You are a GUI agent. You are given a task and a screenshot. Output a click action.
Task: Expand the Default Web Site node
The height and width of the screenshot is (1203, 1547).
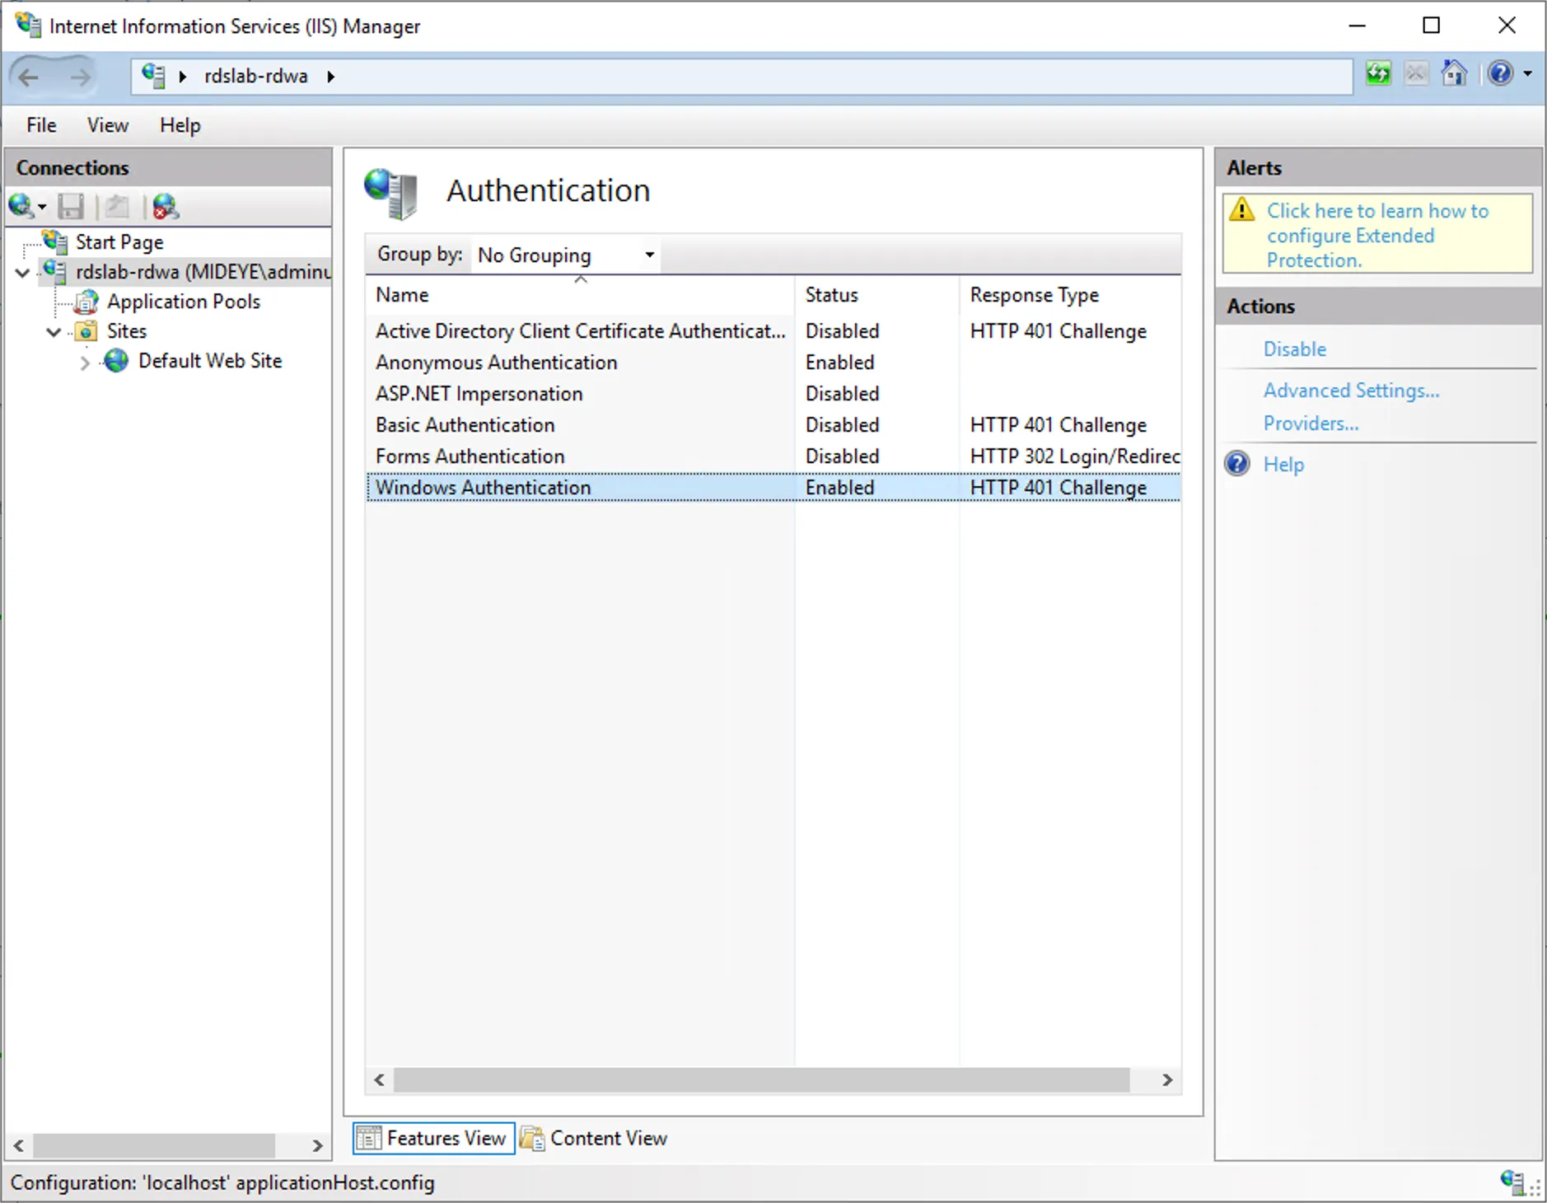click(x=84, y=361)
